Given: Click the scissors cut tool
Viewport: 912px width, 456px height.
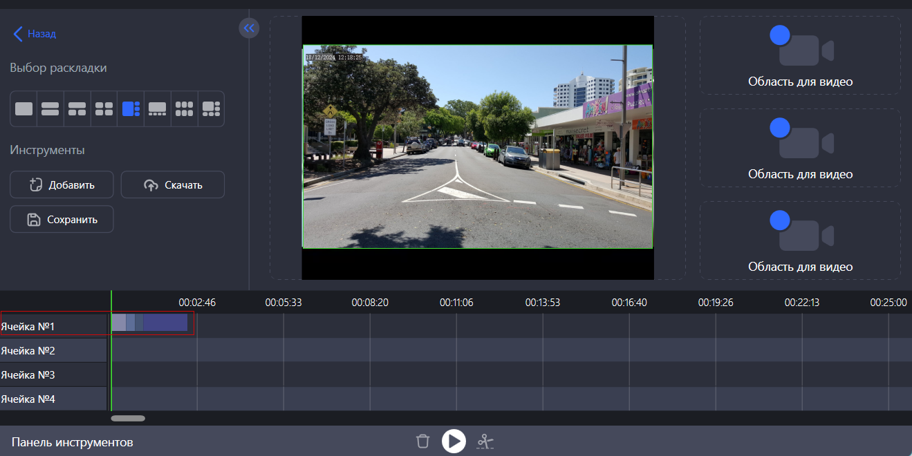Looking at the screenshot, I should tap(485, 441).
